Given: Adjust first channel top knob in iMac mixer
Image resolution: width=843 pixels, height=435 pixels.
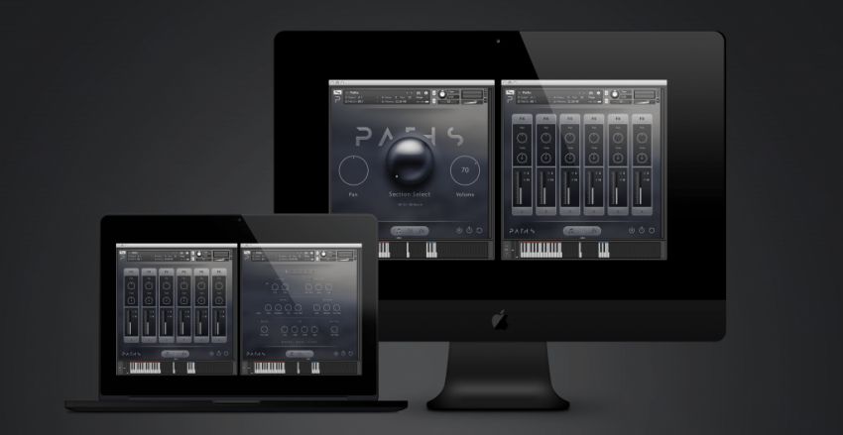Looking at the screenshot, I should (522, 138).
